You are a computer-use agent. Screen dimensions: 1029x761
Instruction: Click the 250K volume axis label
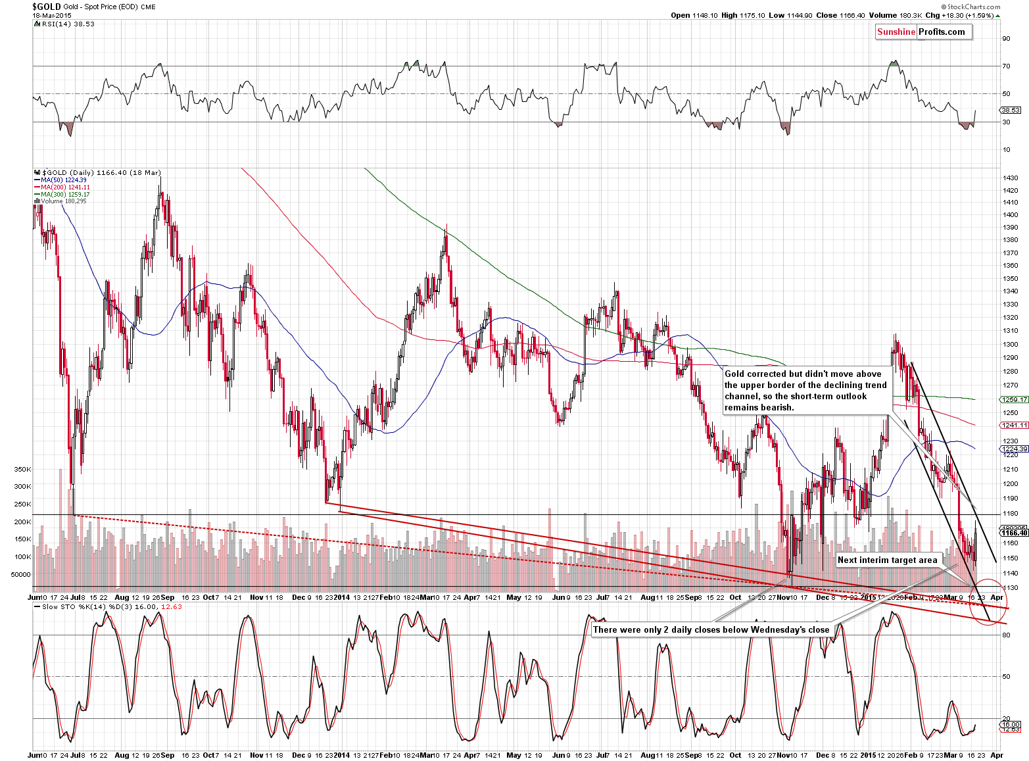(x=23, y=504)
